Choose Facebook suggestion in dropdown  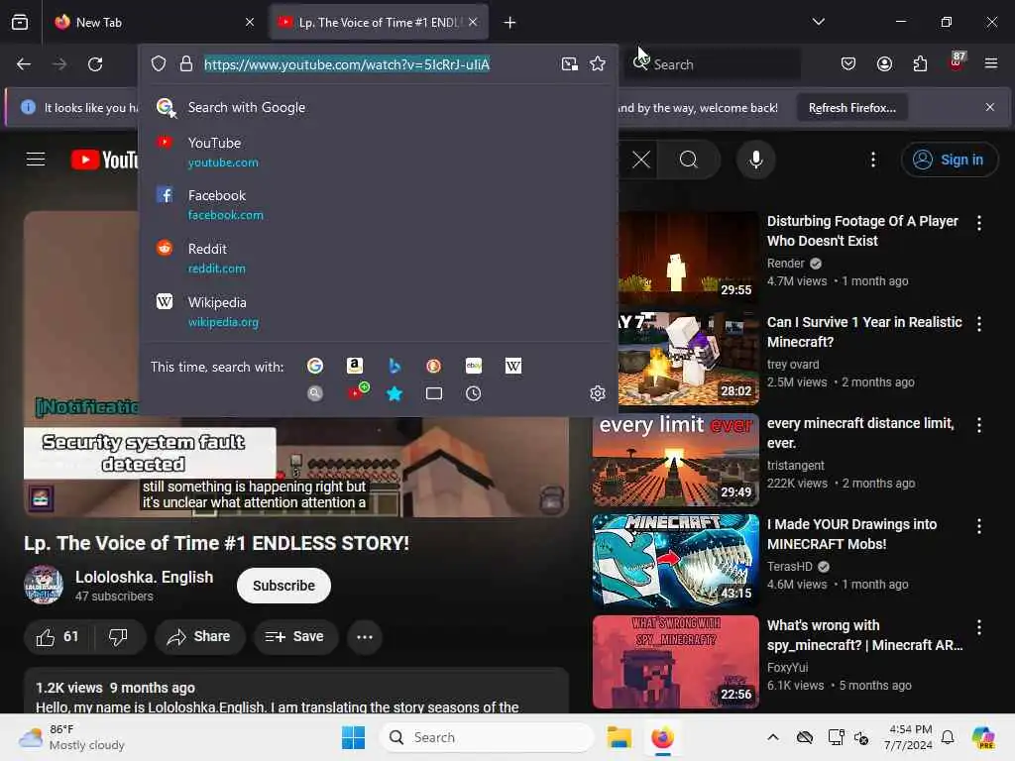378,204
